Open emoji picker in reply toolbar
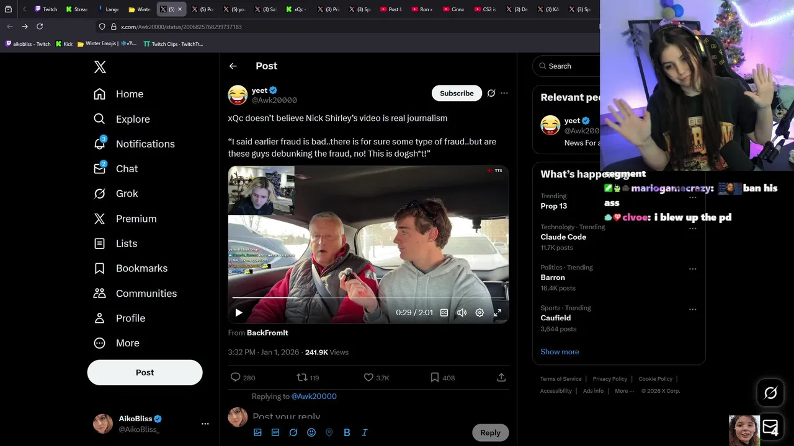 tap(311, 432)
